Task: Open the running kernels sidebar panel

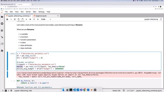Action: pyautogui.click(x=2, y=24)
